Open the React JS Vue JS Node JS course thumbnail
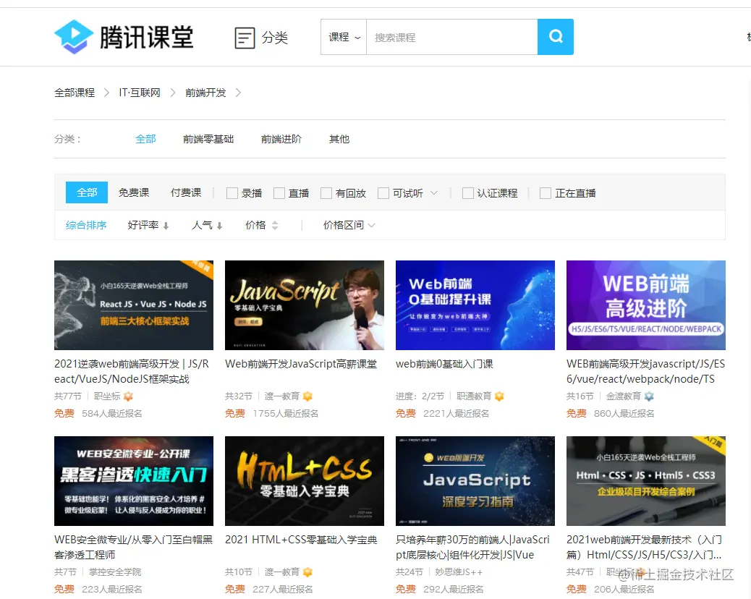This screenshot has height=599, width=751. (134, 305)
